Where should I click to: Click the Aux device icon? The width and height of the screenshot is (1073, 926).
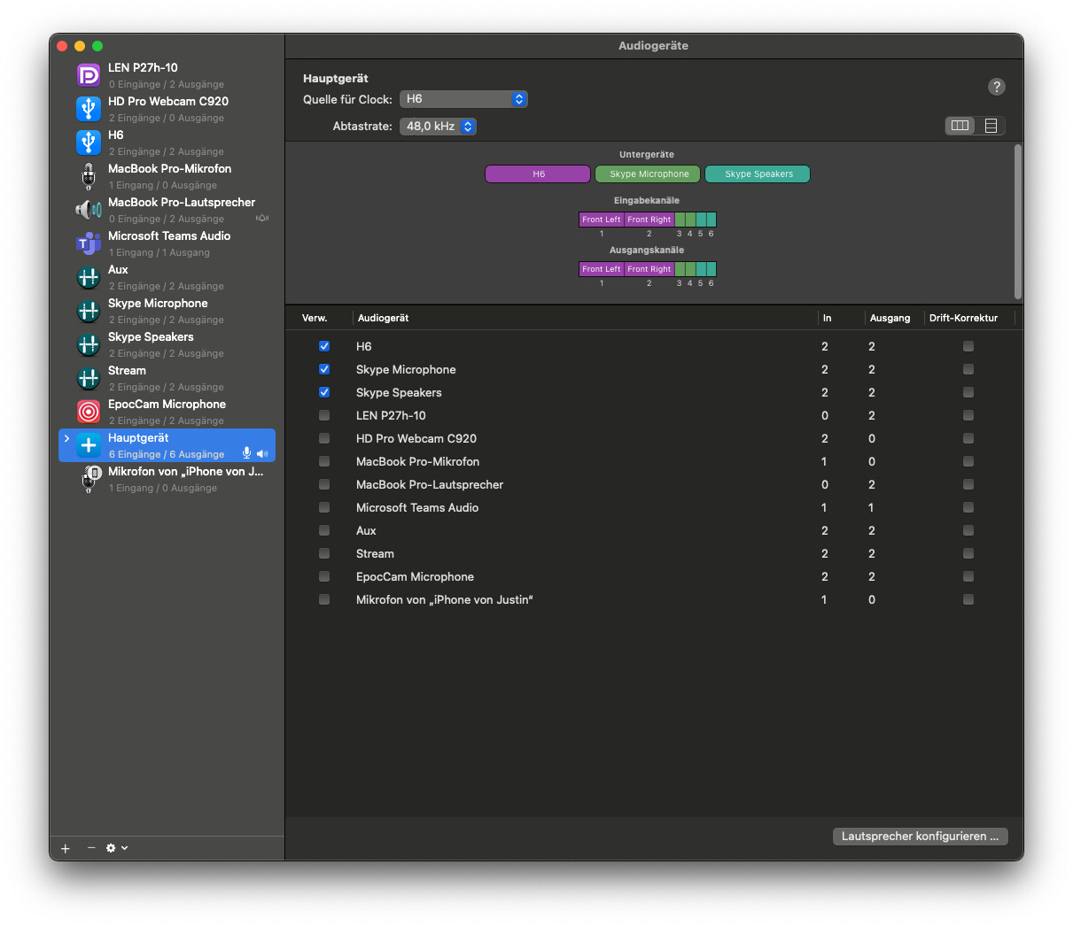[89, 277]
